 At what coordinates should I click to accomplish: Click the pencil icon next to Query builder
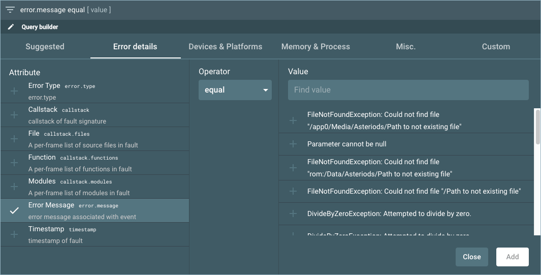pos(11,27)
